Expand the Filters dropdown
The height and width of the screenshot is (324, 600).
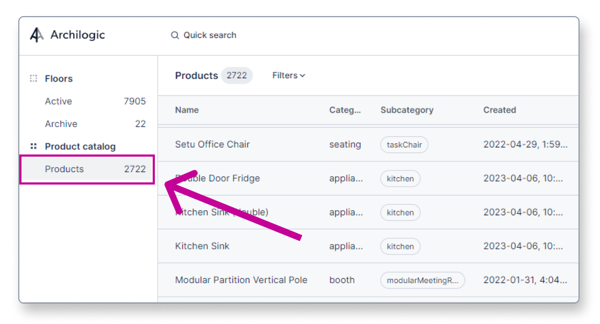click(x=288, y=75)
